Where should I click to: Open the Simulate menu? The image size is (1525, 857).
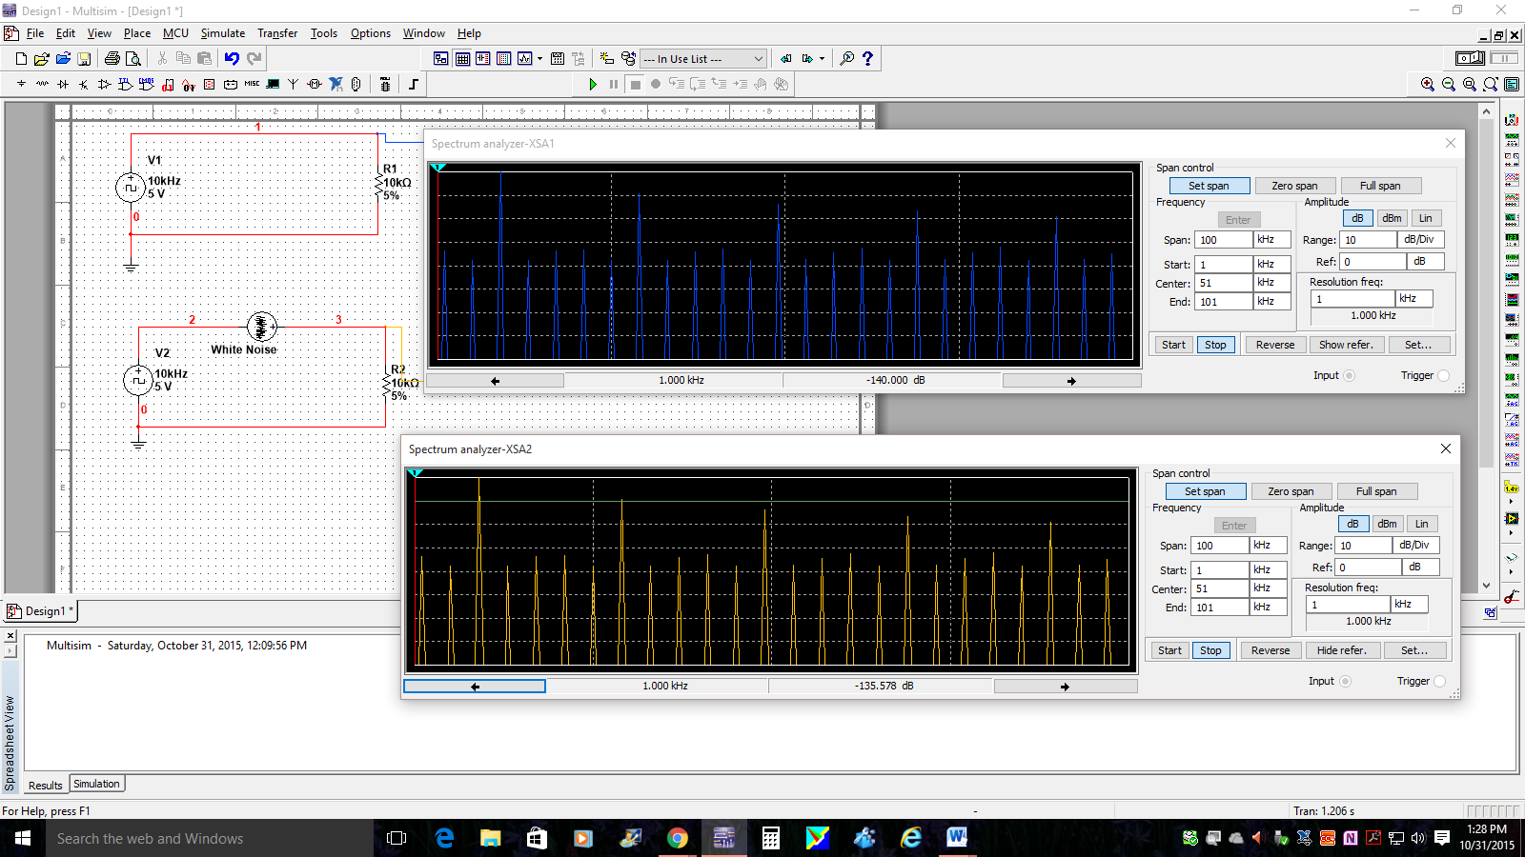[222, 33]
